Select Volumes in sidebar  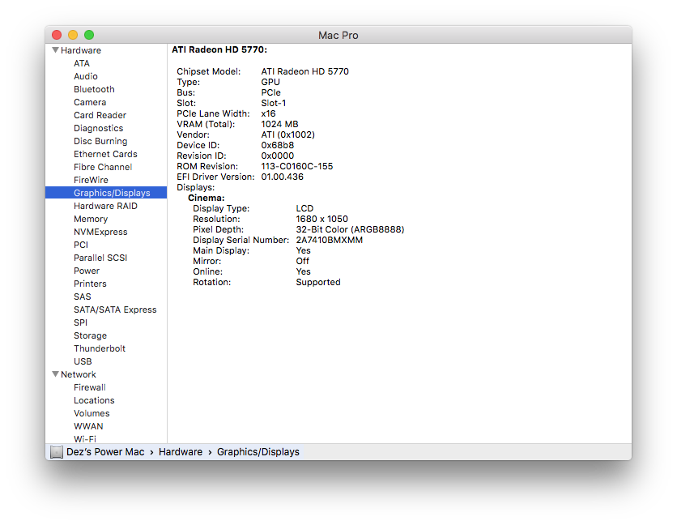[x=92, y=413]
